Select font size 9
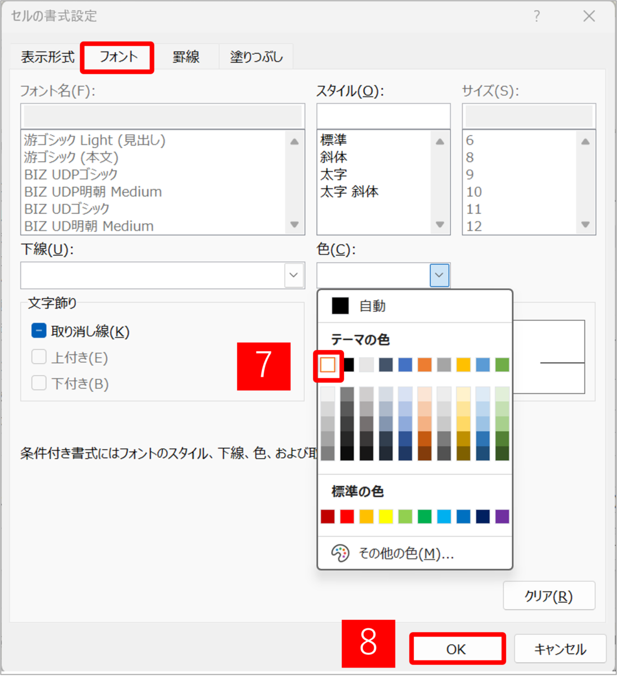 [470, 175]
